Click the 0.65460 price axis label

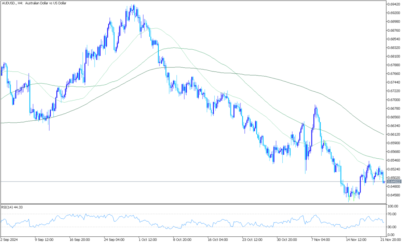click(x=394, y=161)
